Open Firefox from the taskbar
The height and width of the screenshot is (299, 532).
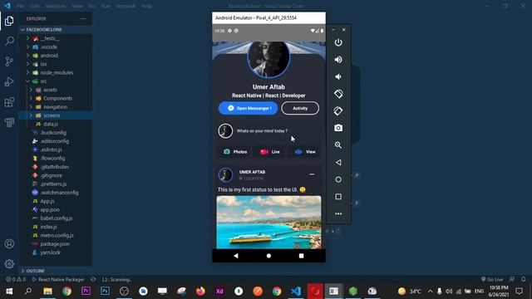(200, 292)
